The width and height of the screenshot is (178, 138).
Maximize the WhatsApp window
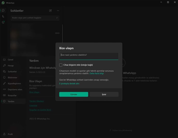[x=168, y=2]
